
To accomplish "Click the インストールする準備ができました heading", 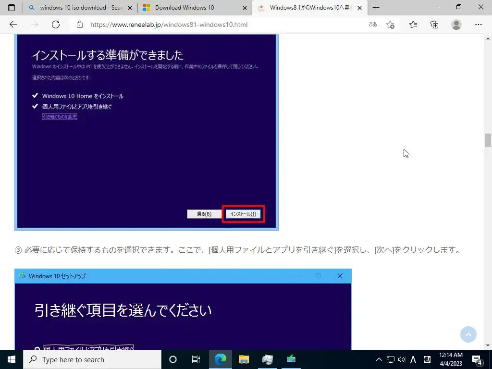I will 108,55.
